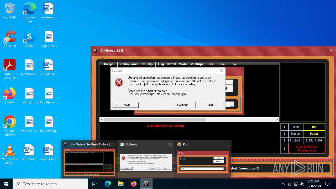
Task: Select the meetmort Word document icon
Action: (49, 11)
